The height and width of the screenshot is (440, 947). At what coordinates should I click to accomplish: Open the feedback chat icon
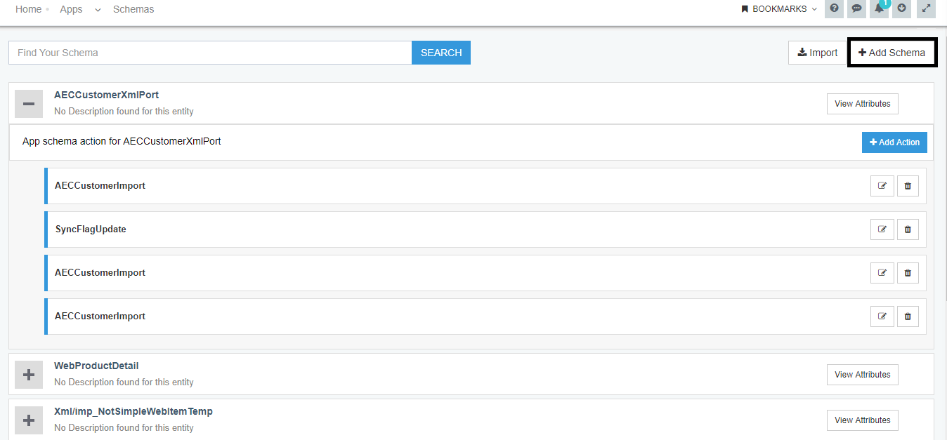tap(856, 8)
